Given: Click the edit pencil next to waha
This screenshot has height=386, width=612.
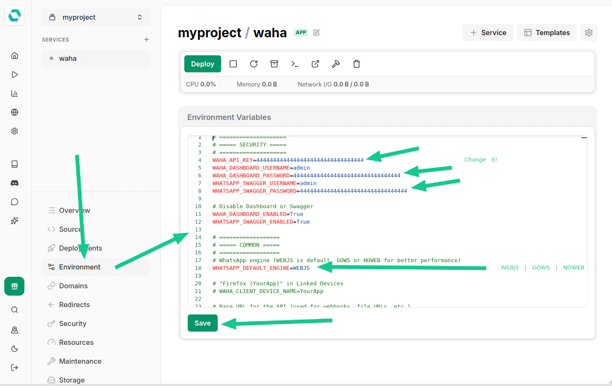Looking at the screenshot, I should point(316,33).
